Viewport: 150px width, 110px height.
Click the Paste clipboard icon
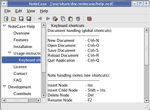coord(71,19)
